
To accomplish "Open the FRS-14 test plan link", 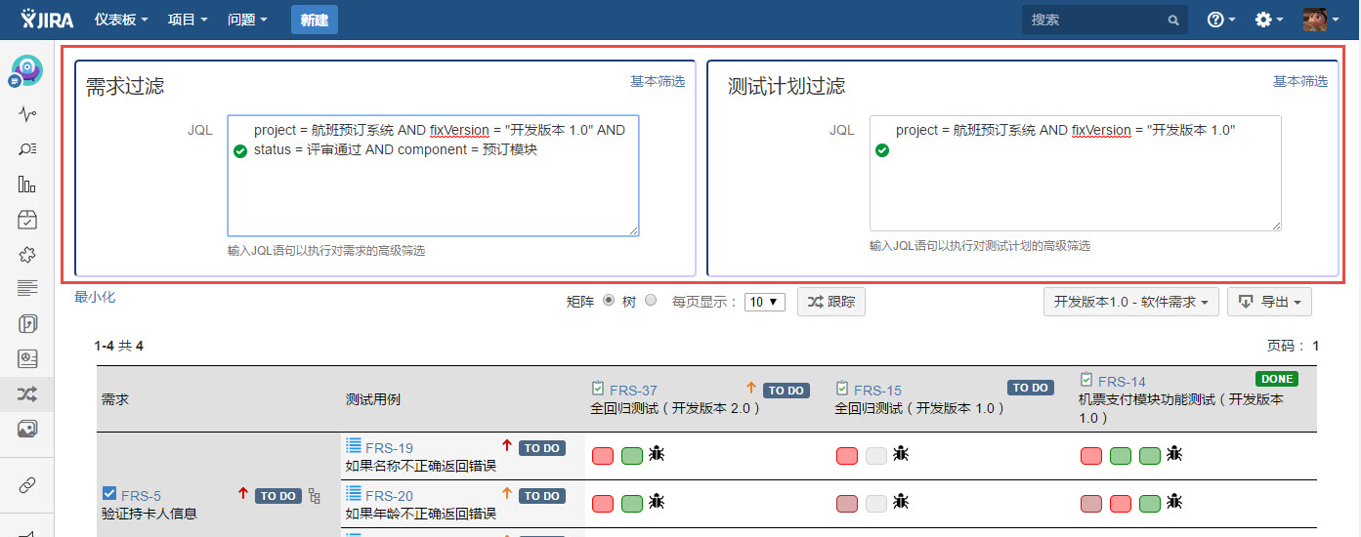I will (x=1122, y=382).
